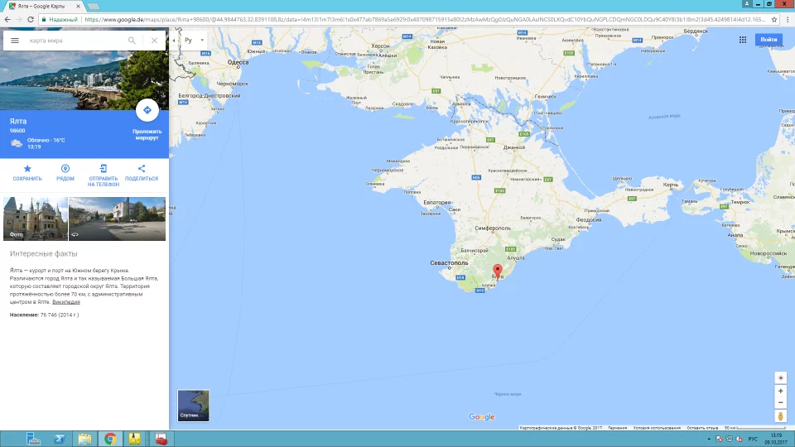Click the 'Войти' sign-in button
This screenshot has width=795, height=447.
point(768,40)
